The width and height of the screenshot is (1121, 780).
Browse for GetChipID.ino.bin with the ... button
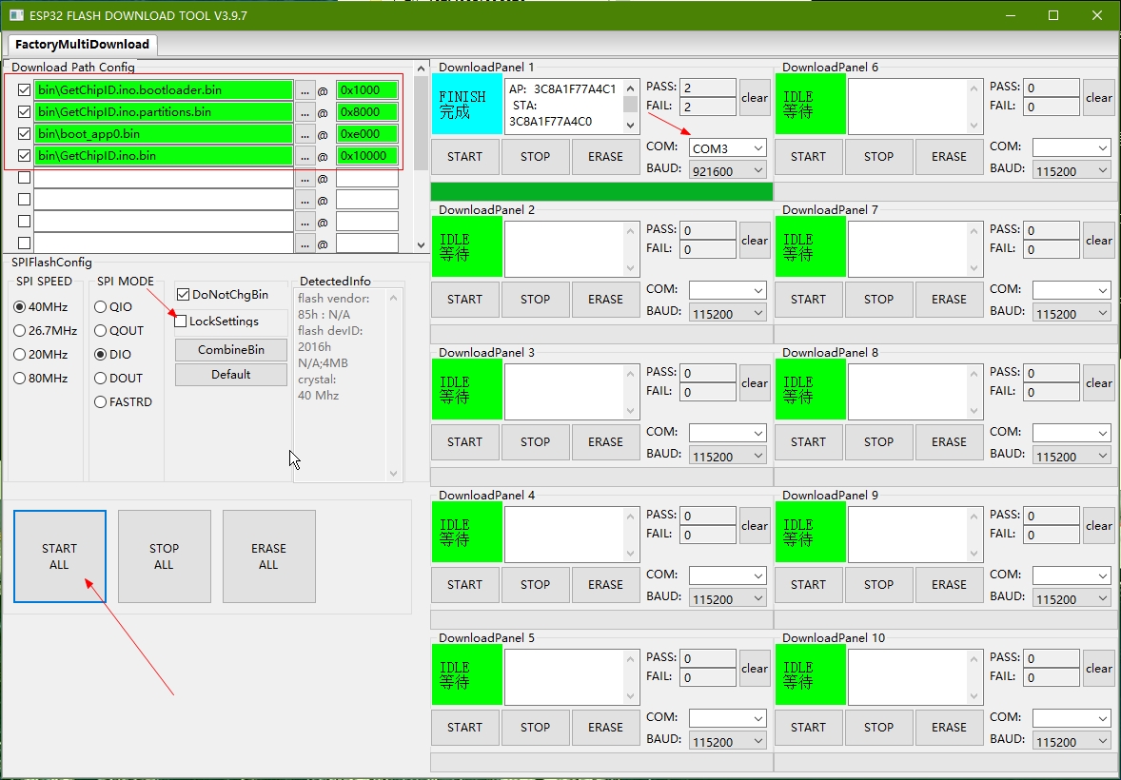click(x=305, y=156)
